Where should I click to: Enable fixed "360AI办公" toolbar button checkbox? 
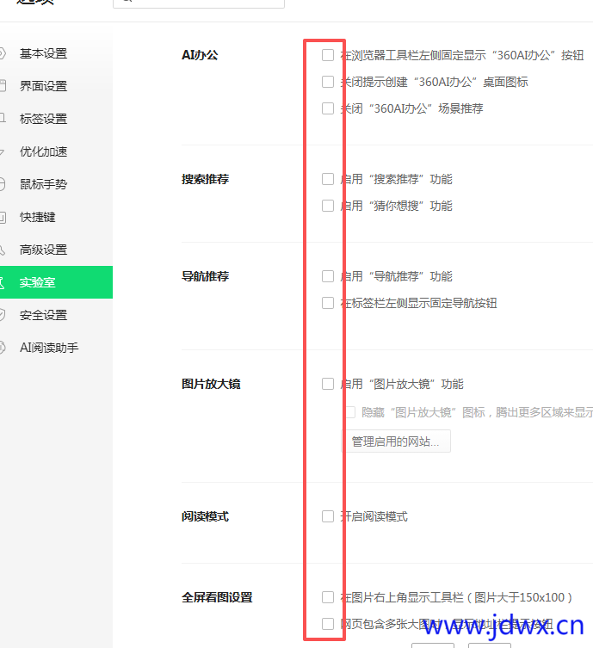tap(328, 55)
